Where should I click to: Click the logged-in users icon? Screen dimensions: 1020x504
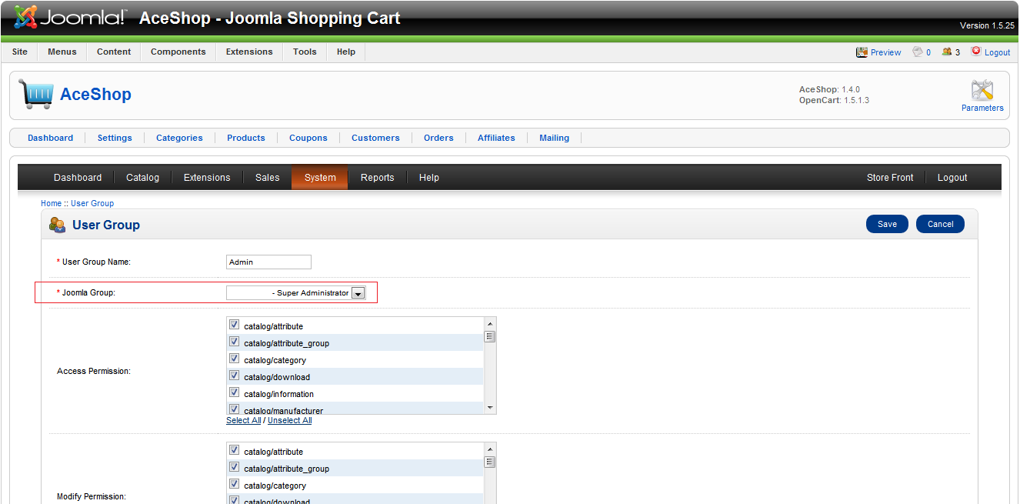pos(947,52)
